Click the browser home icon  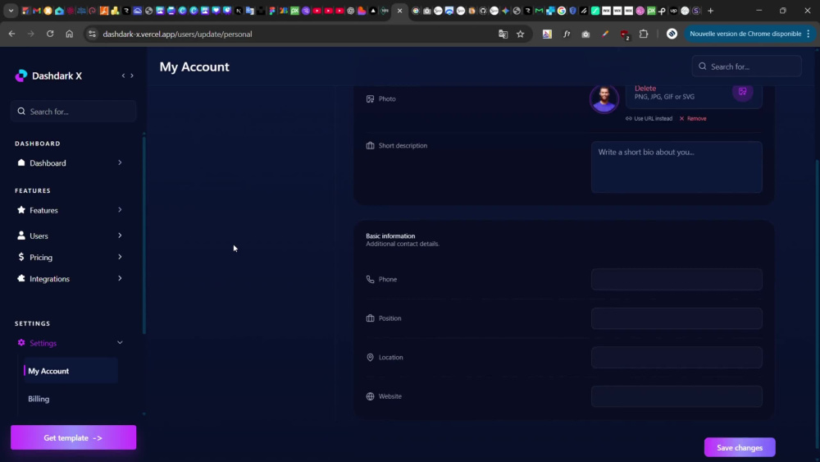point(69,34)
